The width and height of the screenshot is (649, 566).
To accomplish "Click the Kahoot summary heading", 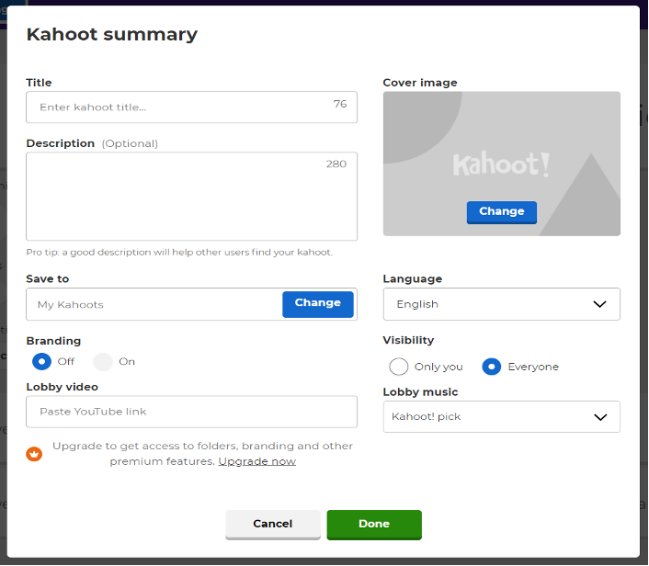I will pos(112,34).
